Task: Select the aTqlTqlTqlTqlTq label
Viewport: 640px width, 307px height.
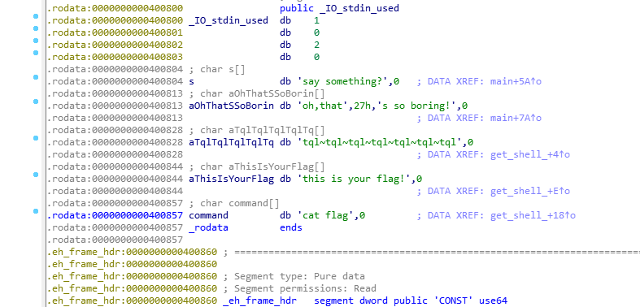Action: pyautogui.click(x=232, y=143)
